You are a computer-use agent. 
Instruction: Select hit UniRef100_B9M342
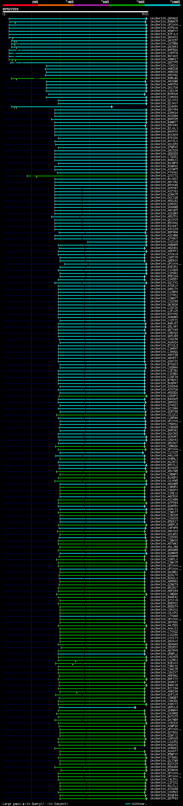(x=164, y=431)
